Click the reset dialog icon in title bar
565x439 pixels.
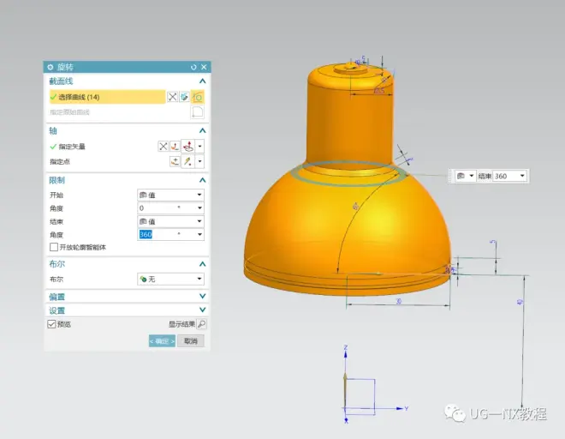(x=194, y=67)
